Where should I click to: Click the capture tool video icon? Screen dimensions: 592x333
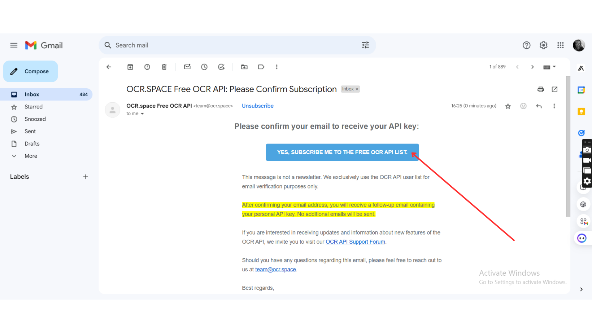pos(587,160)
